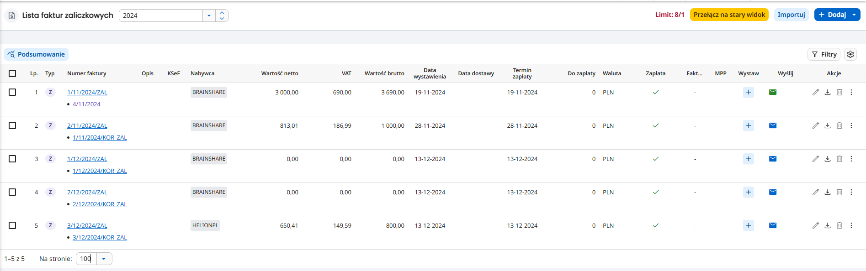866x271 pixels.
Task: Edit invoice 1/11/2024/ZAL with pencil icon
Action: [816, 92]
